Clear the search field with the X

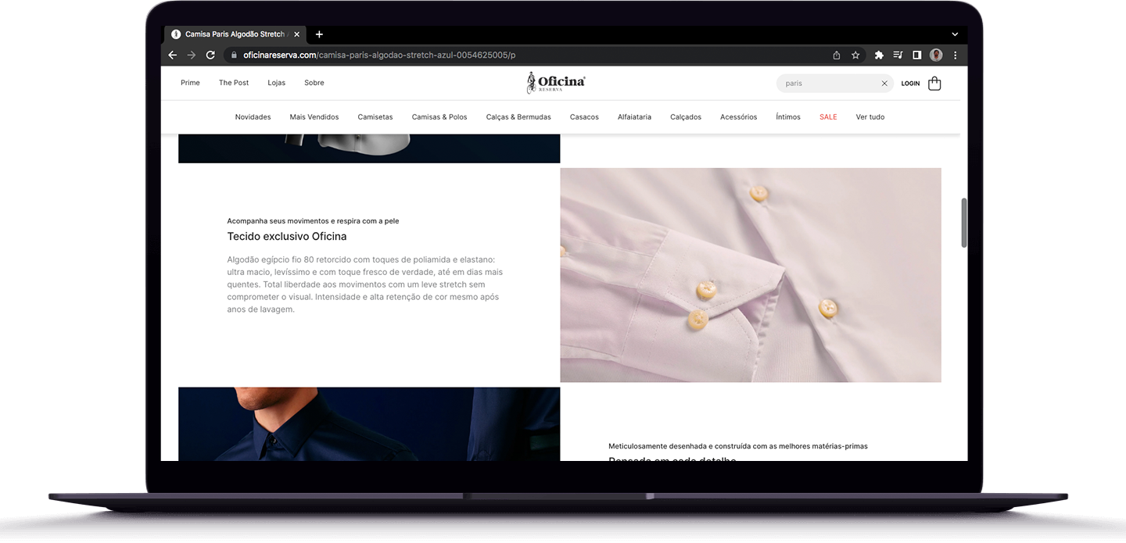[x=884, y=83]
